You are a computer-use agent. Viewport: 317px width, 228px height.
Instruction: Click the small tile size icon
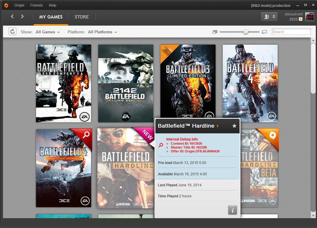click(215, 32)
